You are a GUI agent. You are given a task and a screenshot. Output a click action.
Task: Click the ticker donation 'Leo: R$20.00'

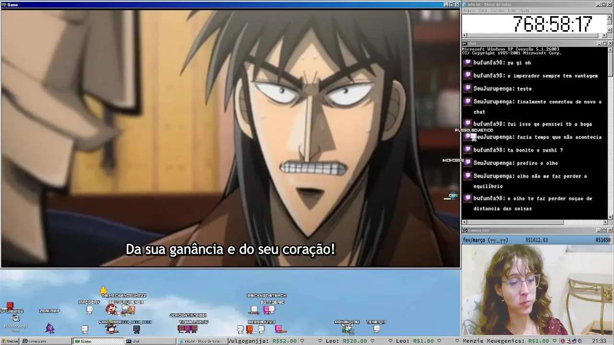346,341
